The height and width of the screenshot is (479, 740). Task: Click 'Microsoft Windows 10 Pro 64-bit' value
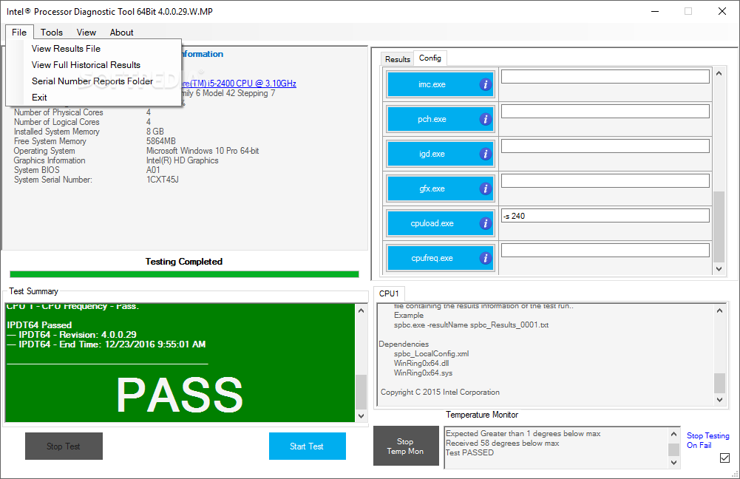203,151
